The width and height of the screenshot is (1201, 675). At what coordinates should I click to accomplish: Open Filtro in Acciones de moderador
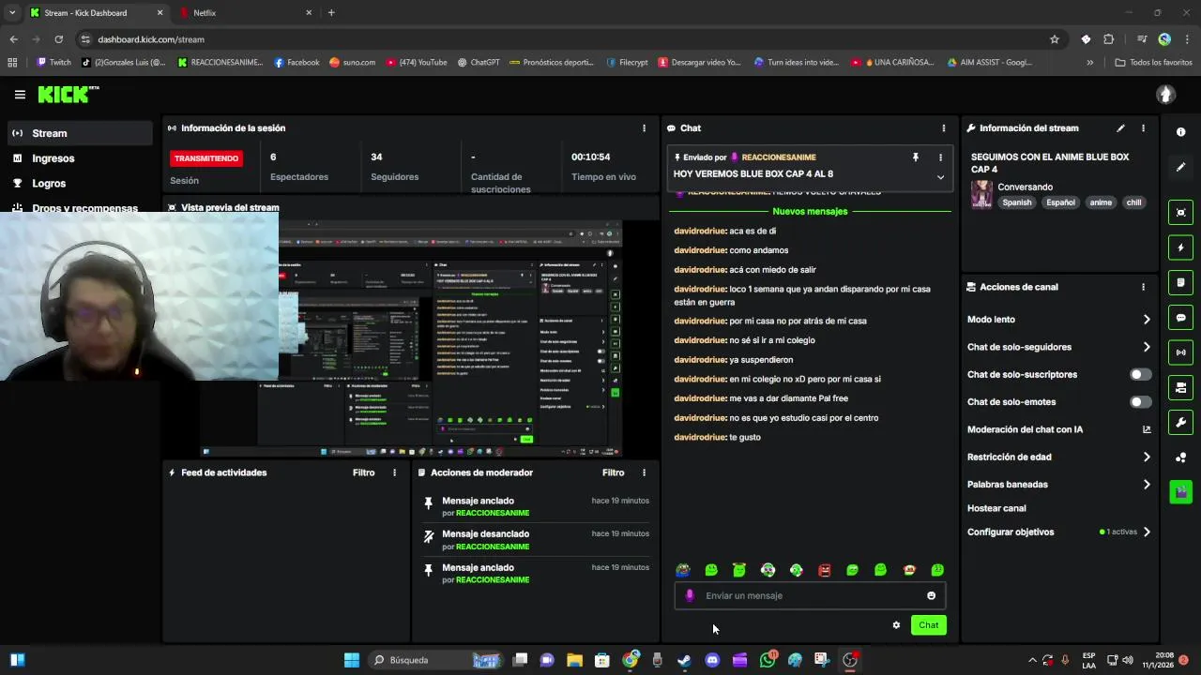(613, 472)
